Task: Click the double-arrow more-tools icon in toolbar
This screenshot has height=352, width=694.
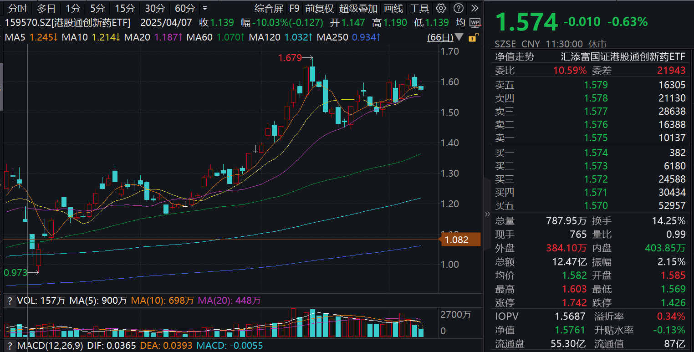Action: [474, 8]
